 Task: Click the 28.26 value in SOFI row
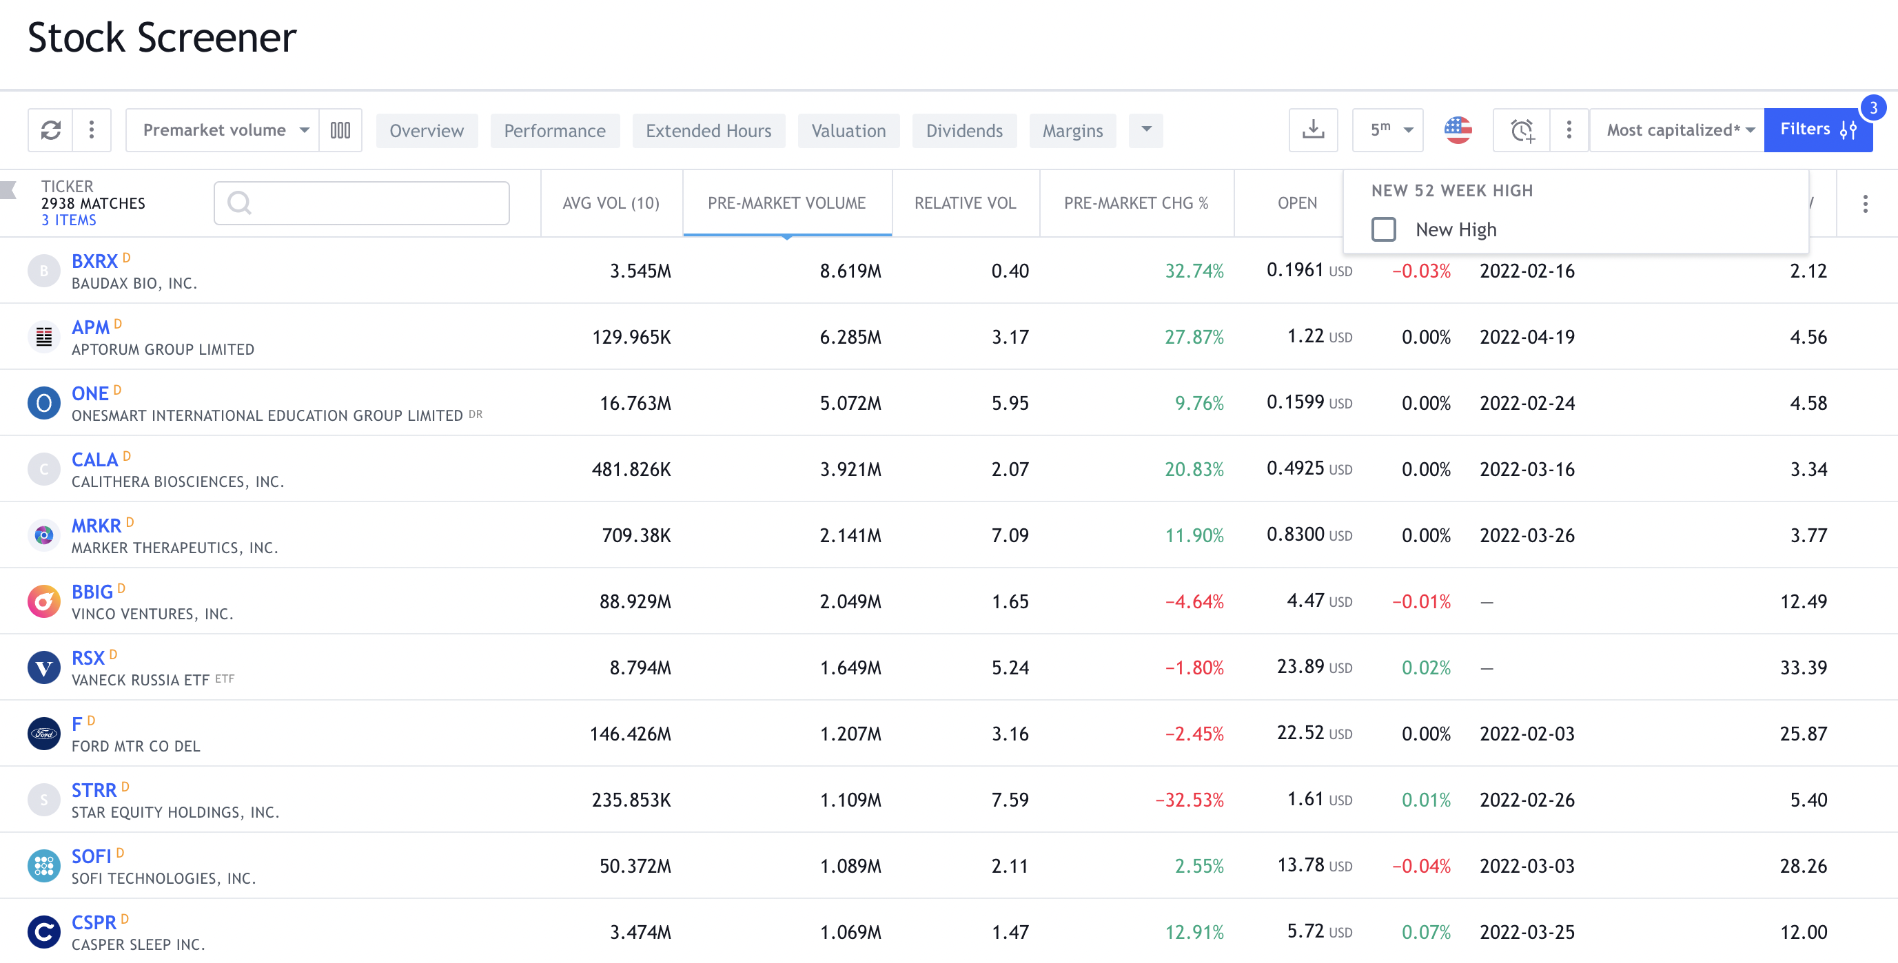1804,867
